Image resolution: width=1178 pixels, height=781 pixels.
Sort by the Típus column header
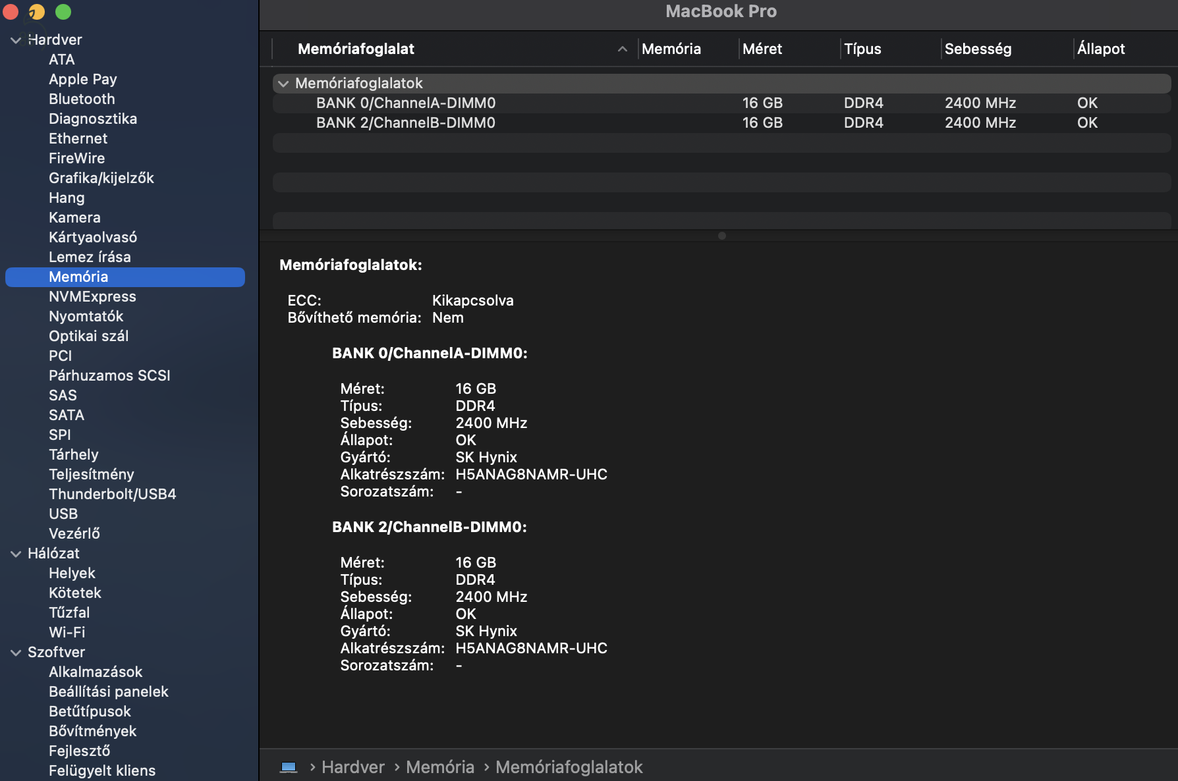click(x=862, y=49)
